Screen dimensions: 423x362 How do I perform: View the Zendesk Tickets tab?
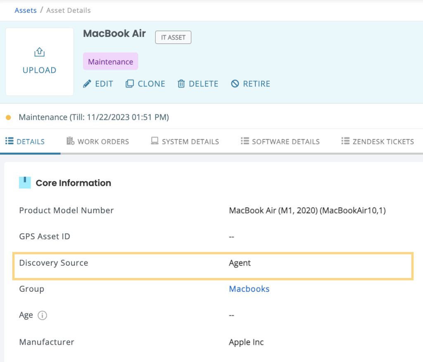pyautogui.click(x=378, y=141)
